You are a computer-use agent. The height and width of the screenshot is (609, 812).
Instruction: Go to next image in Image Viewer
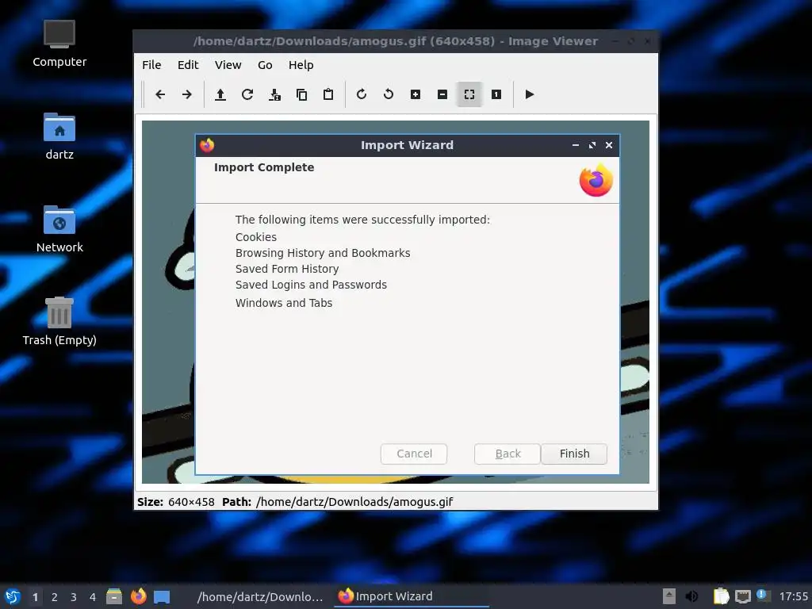(x=187, y=94)
